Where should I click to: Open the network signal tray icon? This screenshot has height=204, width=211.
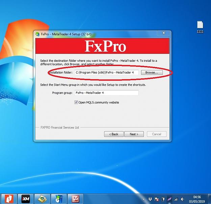(176, 199)
